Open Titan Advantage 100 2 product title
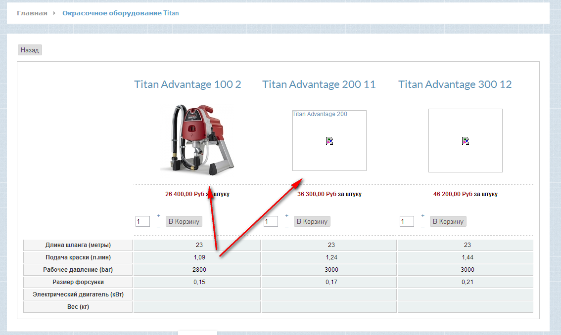The width and height of the screenshot is (561, 335). [187, 84]
